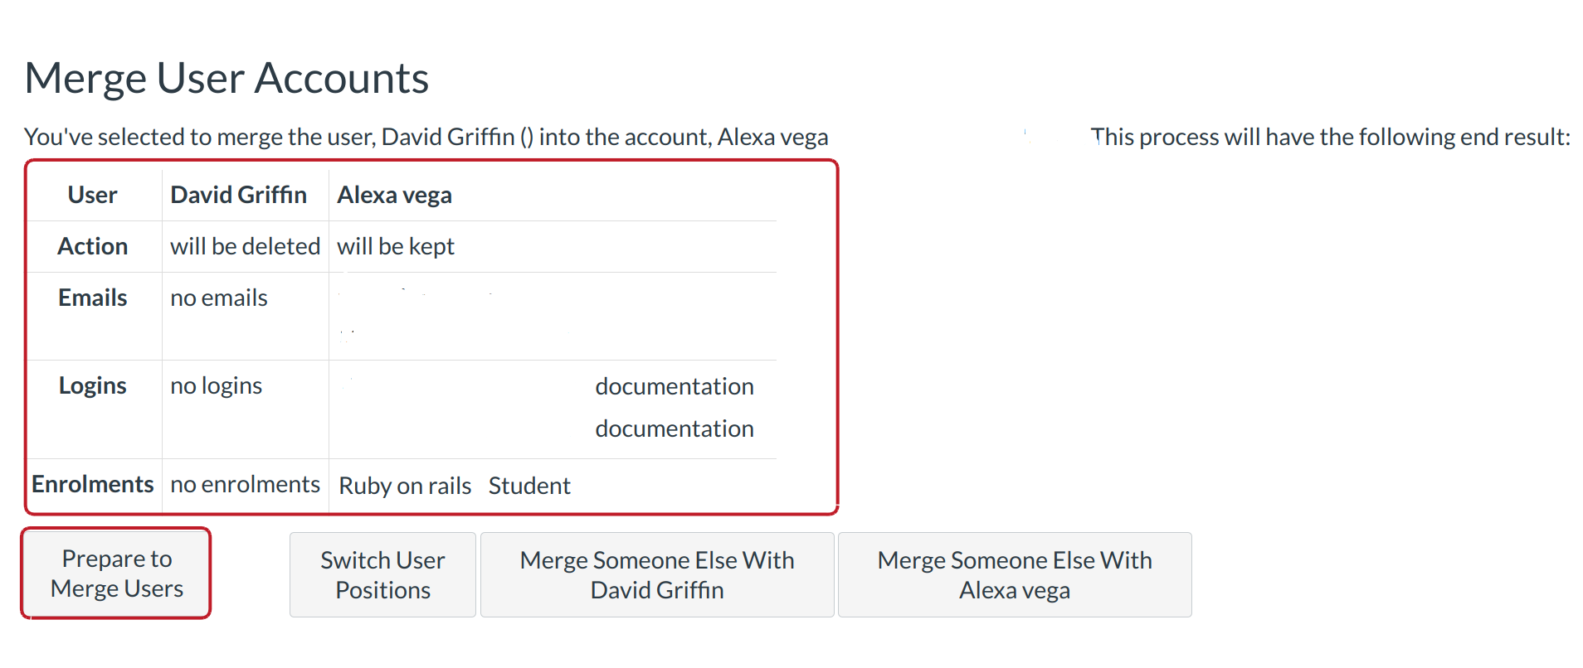Click the "will be deleted" action cell
The height and width of the screenshot is (668, 1583).
(x=245, y=246)
